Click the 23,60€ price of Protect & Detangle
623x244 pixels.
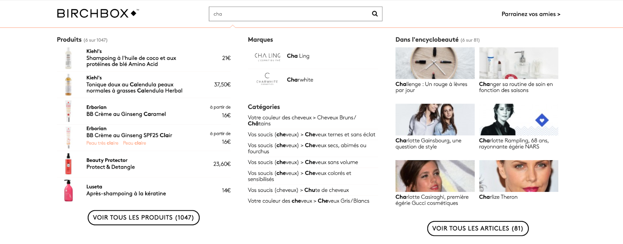222,164
